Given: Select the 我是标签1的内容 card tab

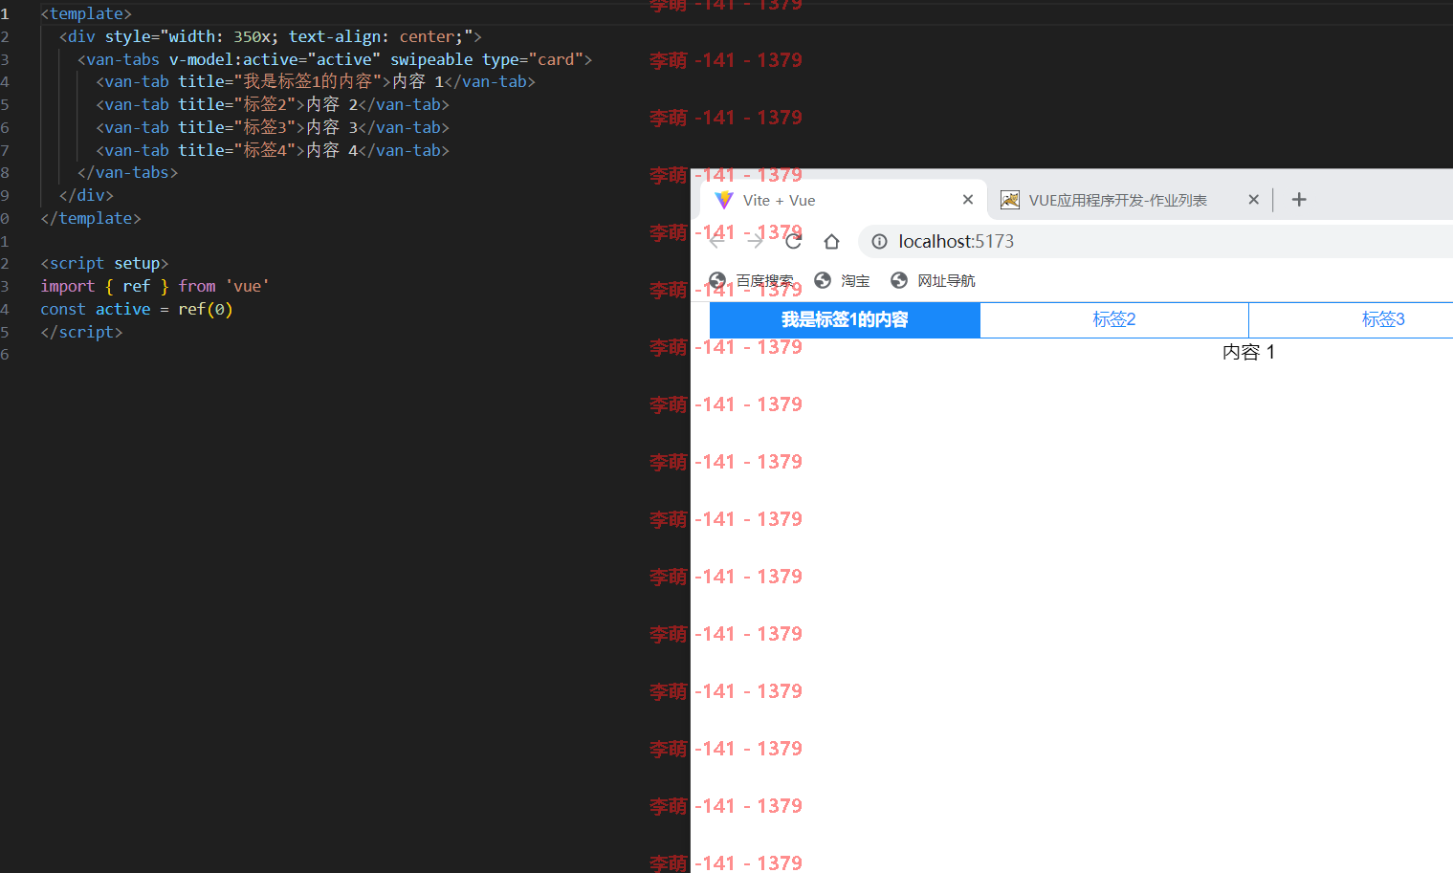Looking at the screenshot, I should pos(845,319).
